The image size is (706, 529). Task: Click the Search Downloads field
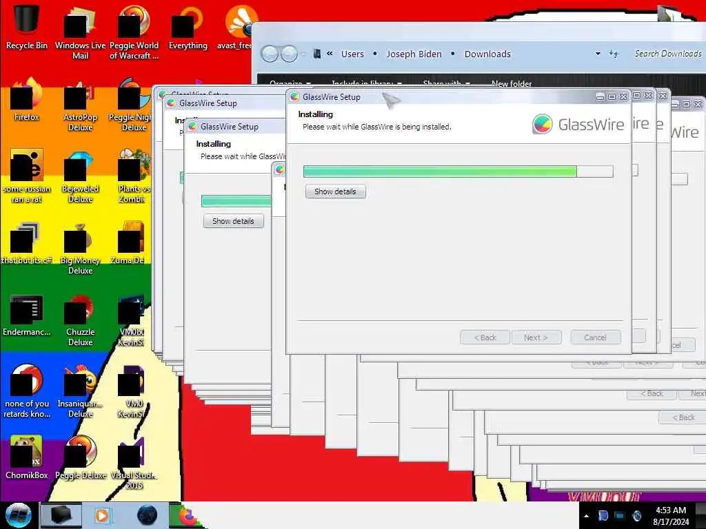[x=668, y=54]
